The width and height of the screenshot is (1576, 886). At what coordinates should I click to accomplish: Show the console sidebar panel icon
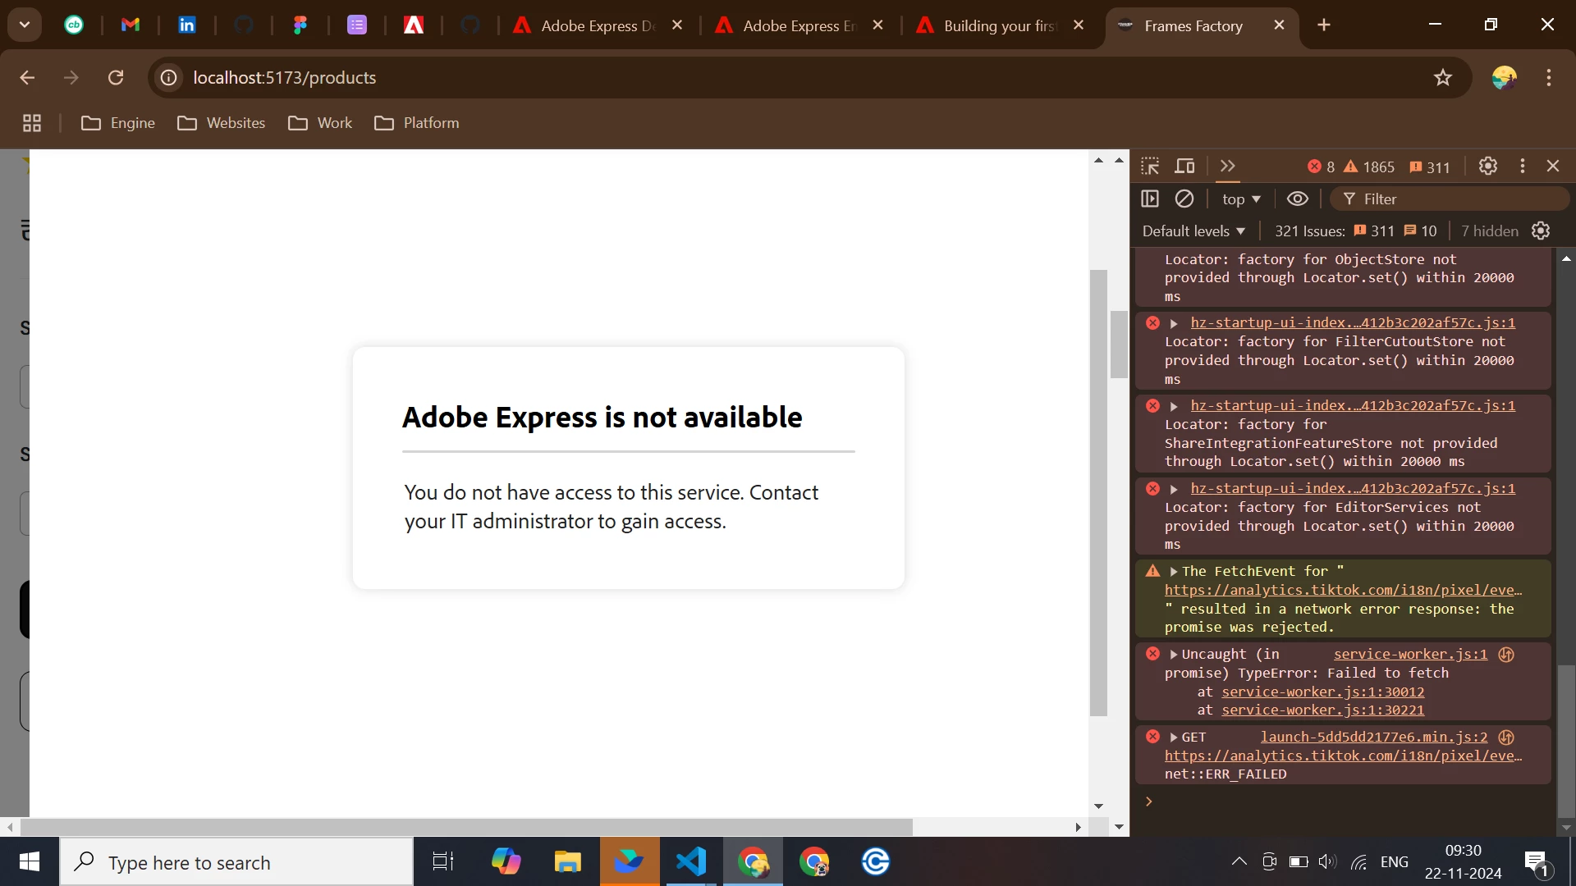[x=1150, y=199]
